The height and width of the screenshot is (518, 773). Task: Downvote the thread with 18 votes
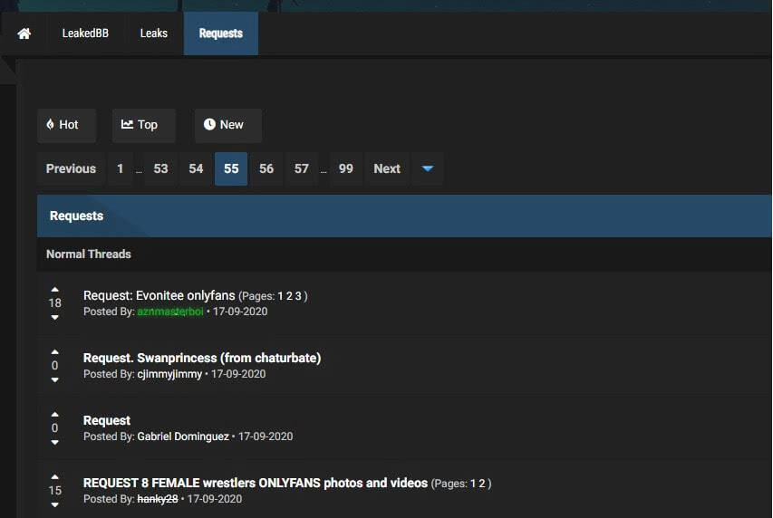coord(54,318)
